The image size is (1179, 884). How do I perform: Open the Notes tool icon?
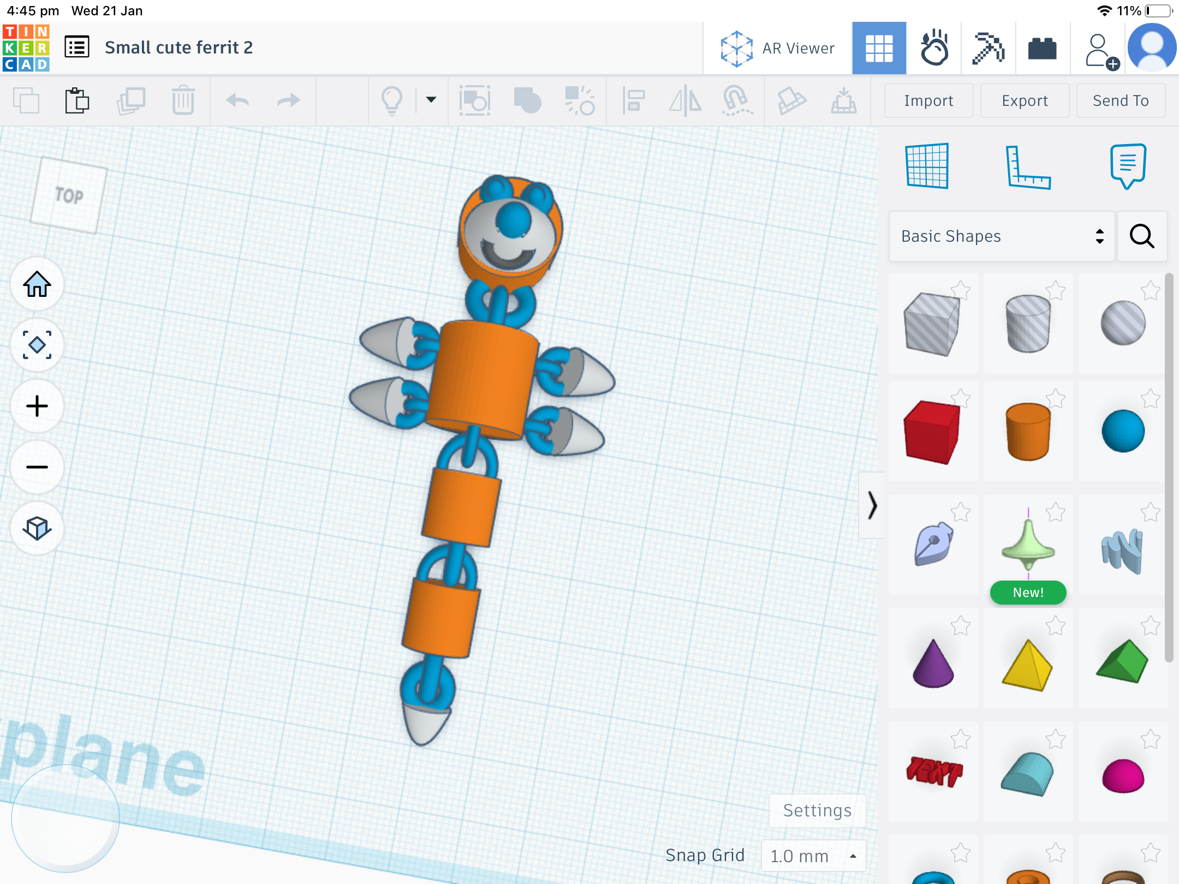pos(1128,166)
